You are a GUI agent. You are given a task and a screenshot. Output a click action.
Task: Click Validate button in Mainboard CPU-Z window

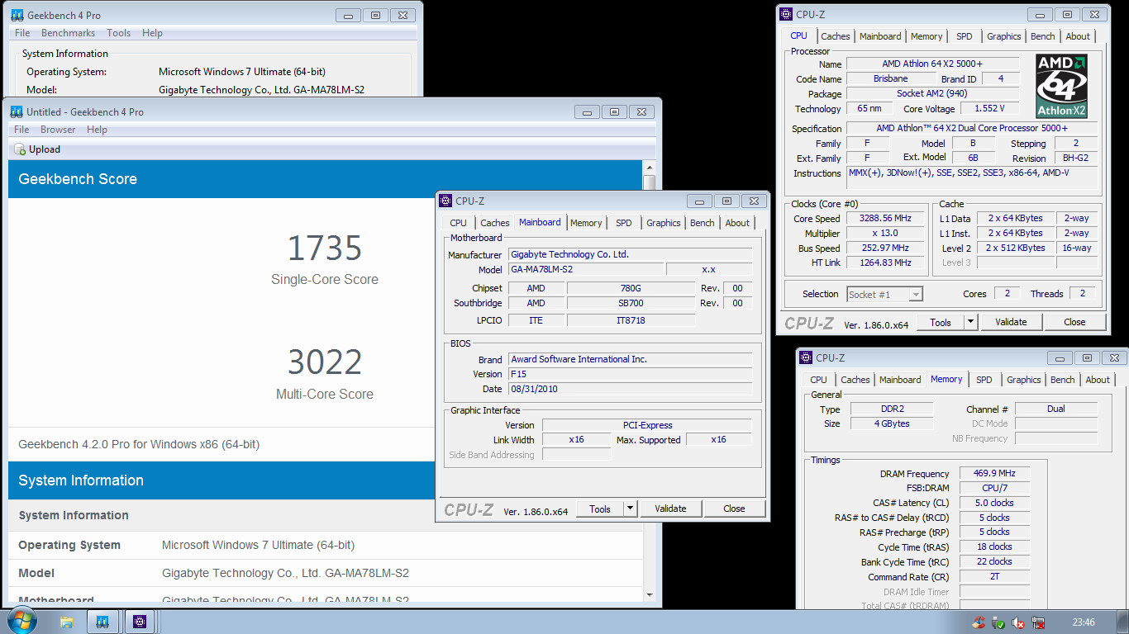[x=670, y=509]
